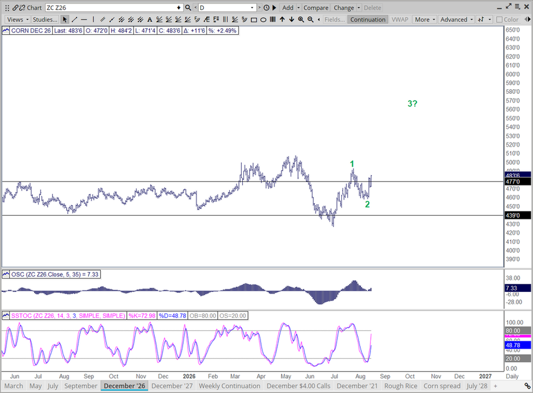Toggle the Color checkbox
This screenshot has width=533, height=393.
tap(499, 20)
